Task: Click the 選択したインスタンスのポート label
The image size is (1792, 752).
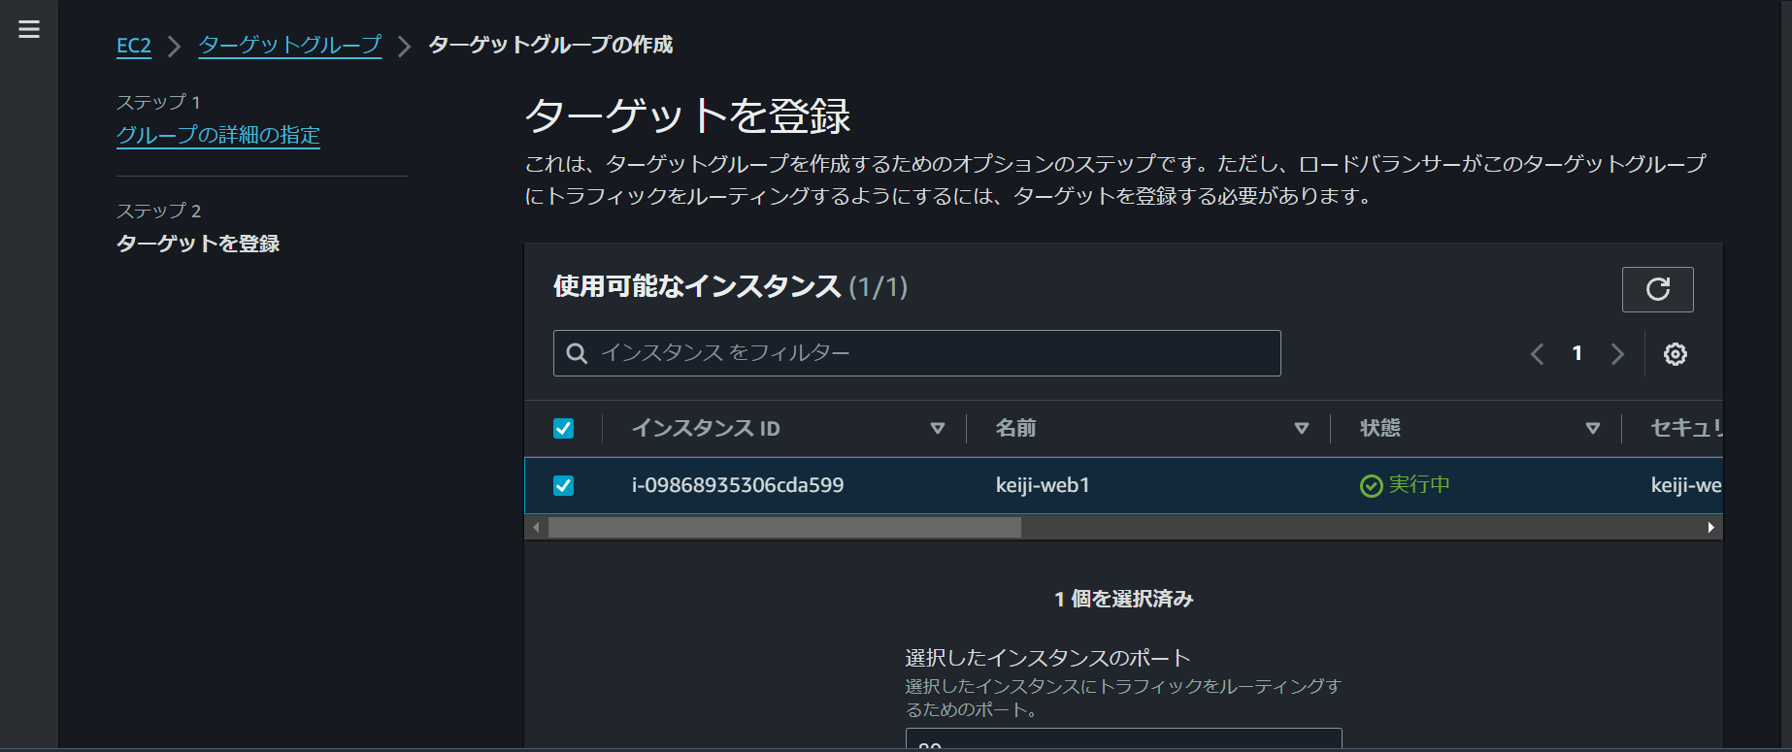Action: 1047,658
